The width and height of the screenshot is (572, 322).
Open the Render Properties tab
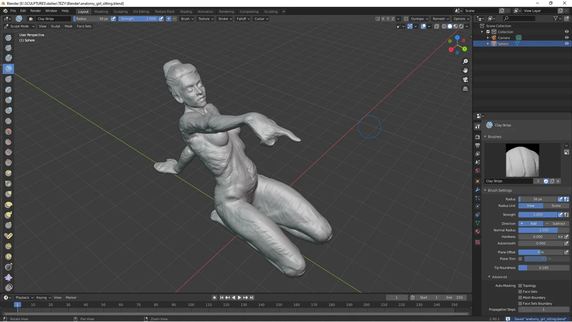pos(477,137)
